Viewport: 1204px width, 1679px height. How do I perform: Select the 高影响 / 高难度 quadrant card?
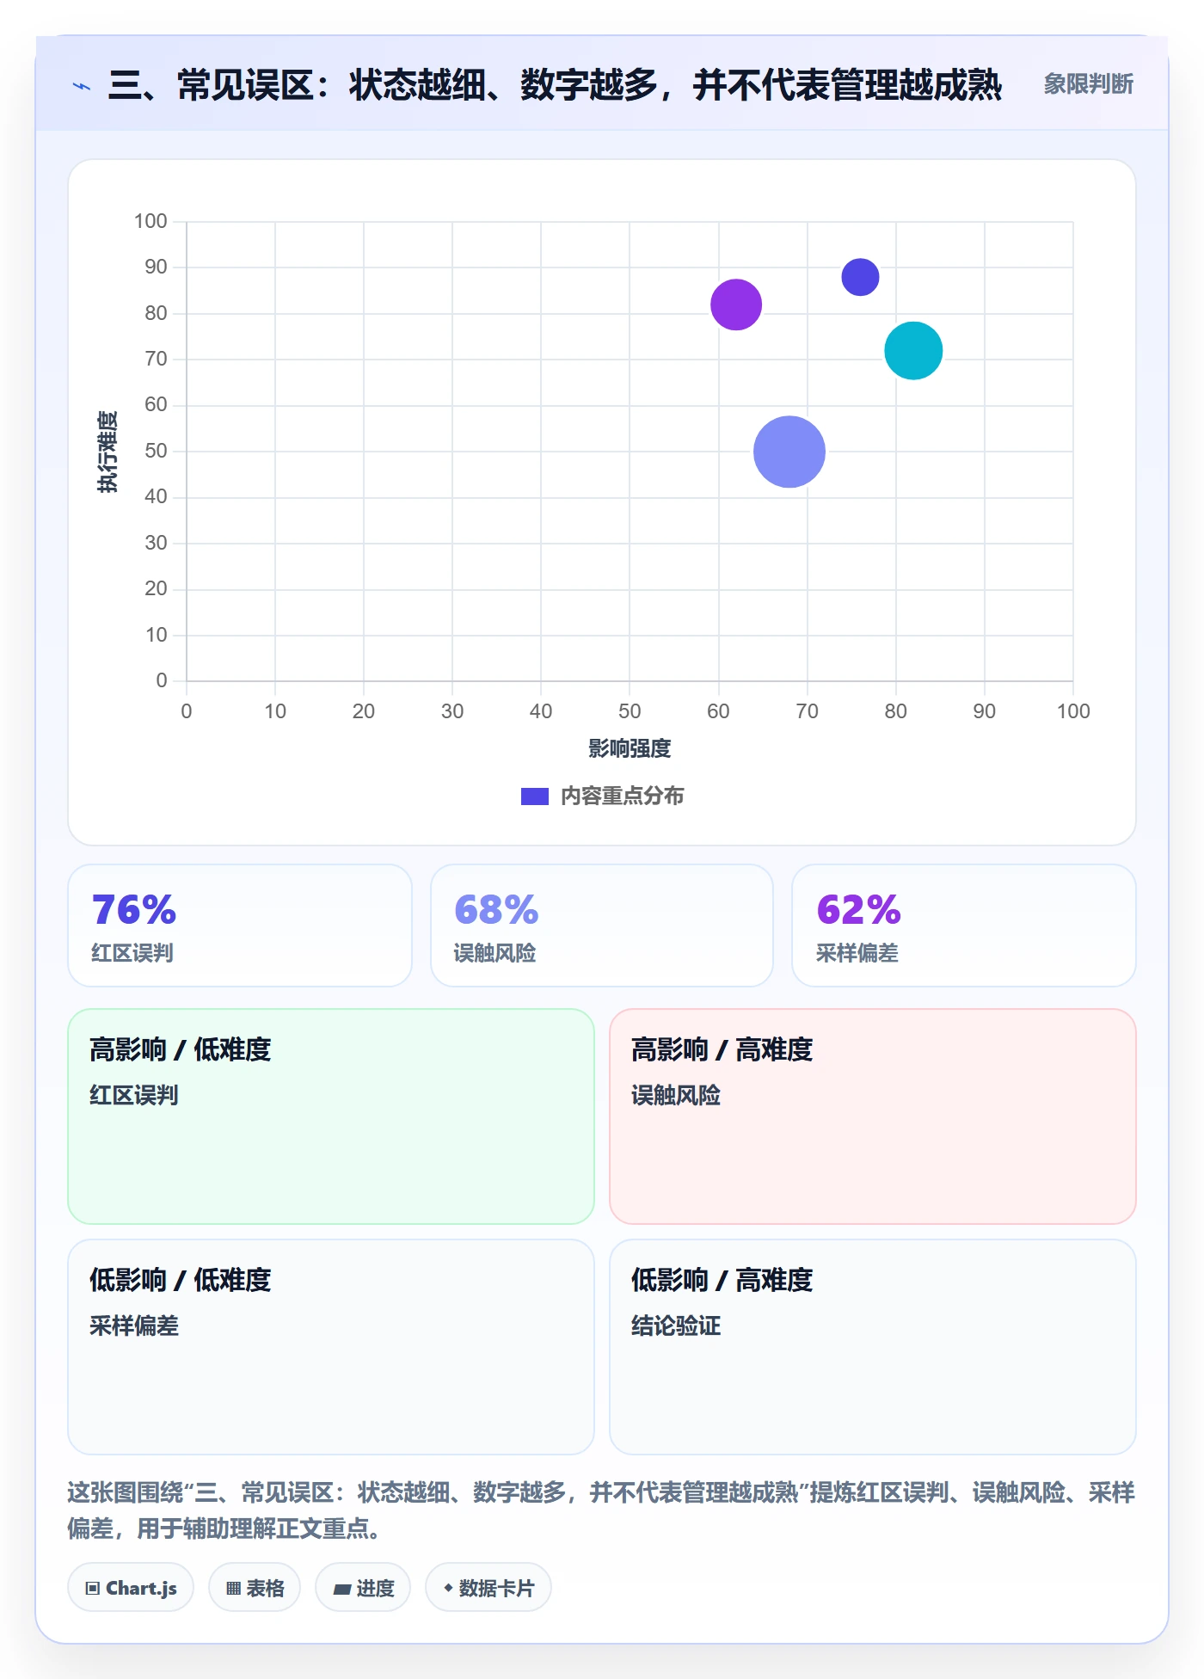(x=873, y=1116)
